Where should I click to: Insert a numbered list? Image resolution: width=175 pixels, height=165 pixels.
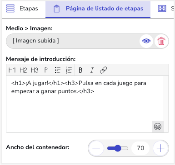click(69, 70)
